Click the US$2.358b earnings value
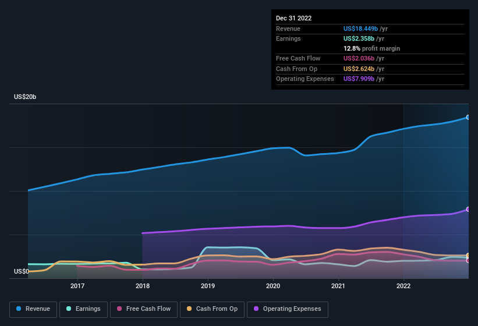This screenshot has height=326, width=478. coord(359,38)
